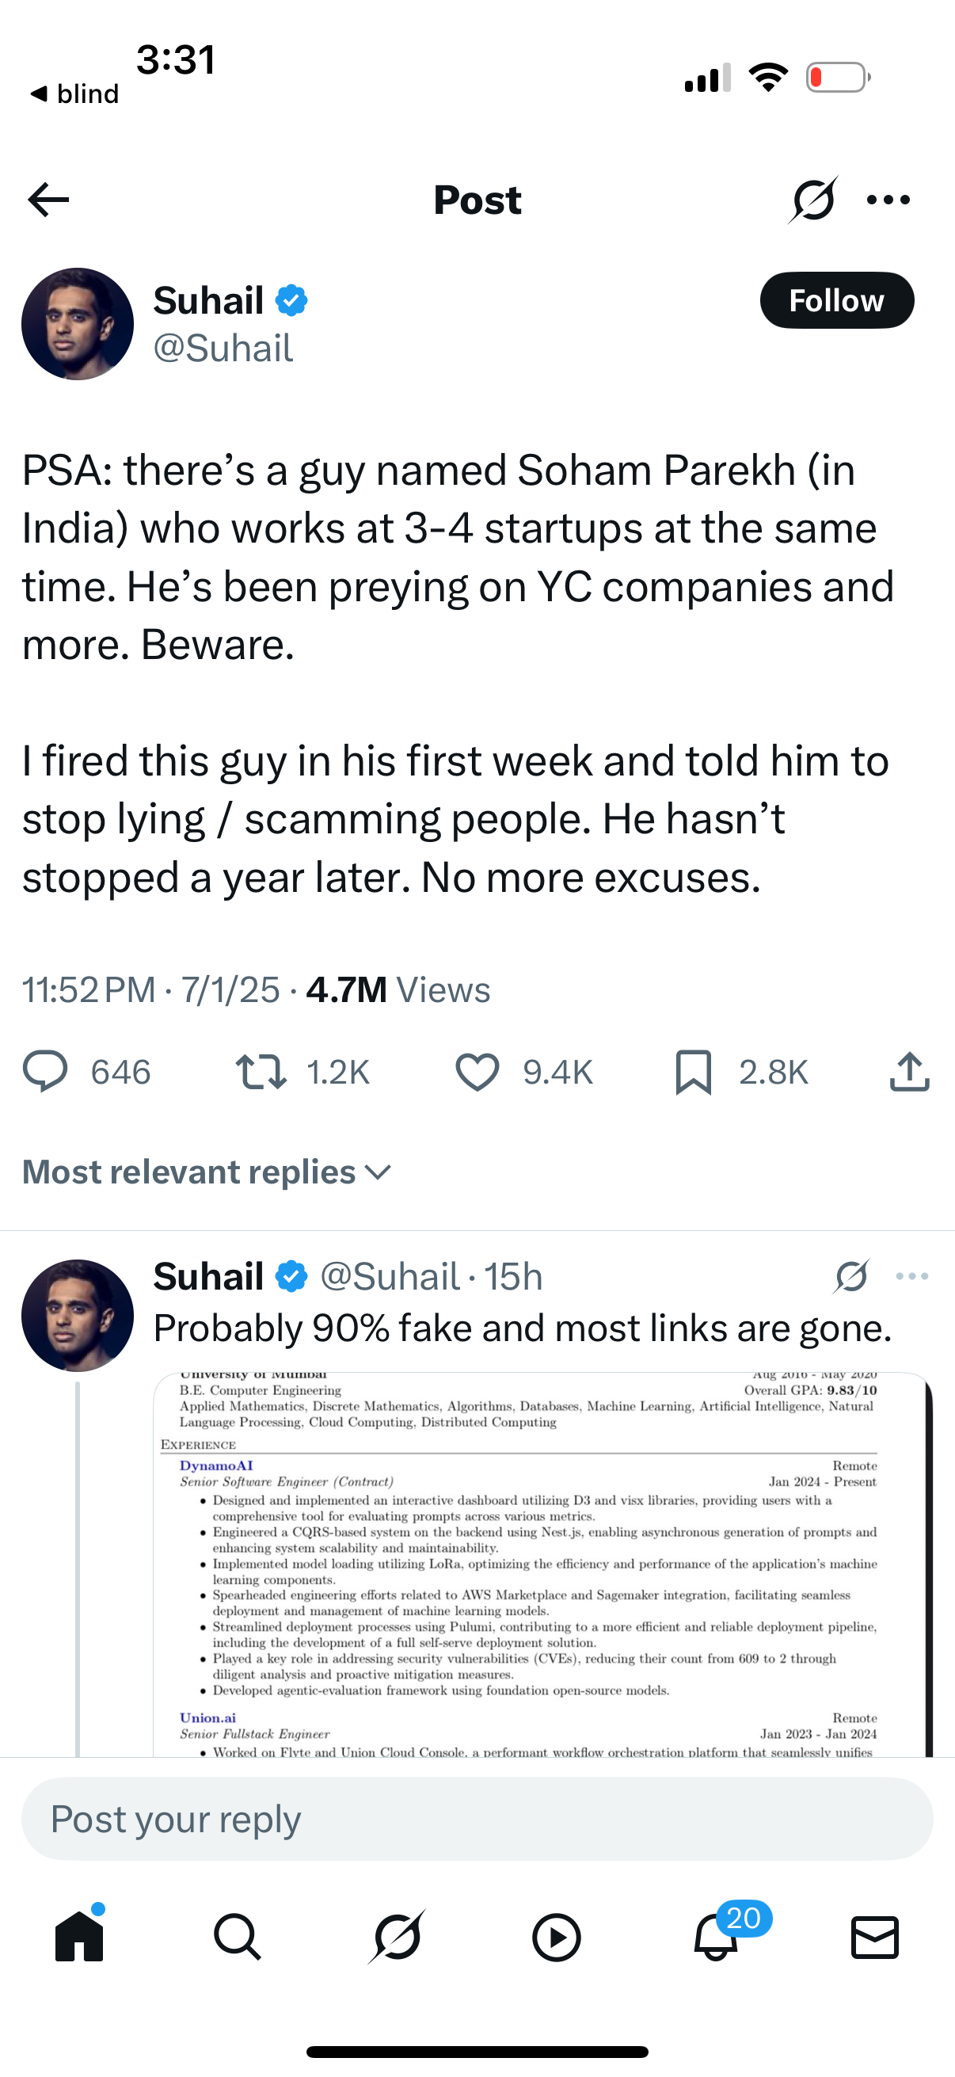955x2077 pixels.
Task: Go to the Home tab
Action: tap(79, 1937)
